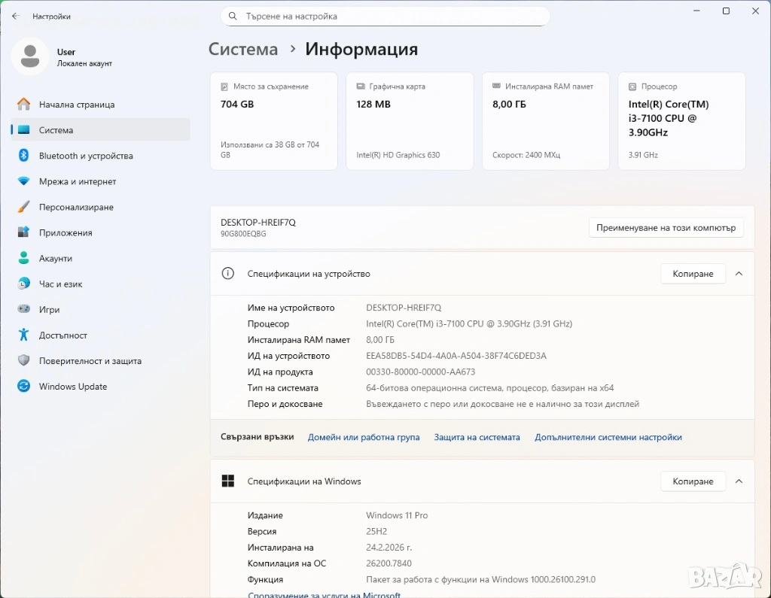Select Час и език menu item
Screen dimensions: 771x598
tap(60, 284)
